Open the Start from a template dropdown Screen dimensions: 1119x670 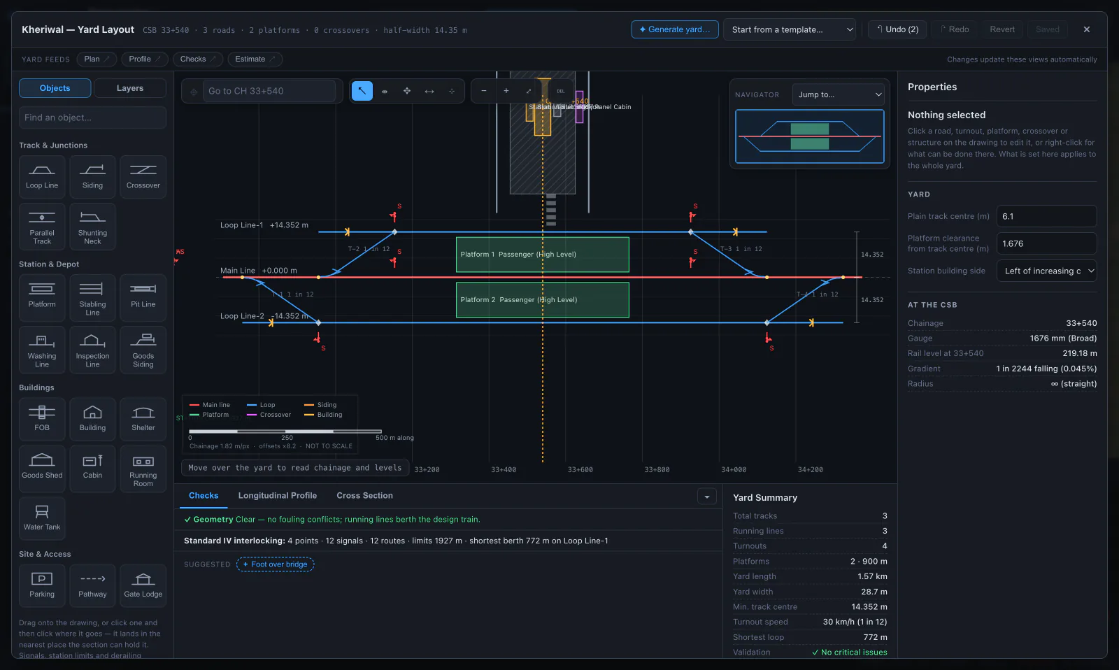point(790,29)
